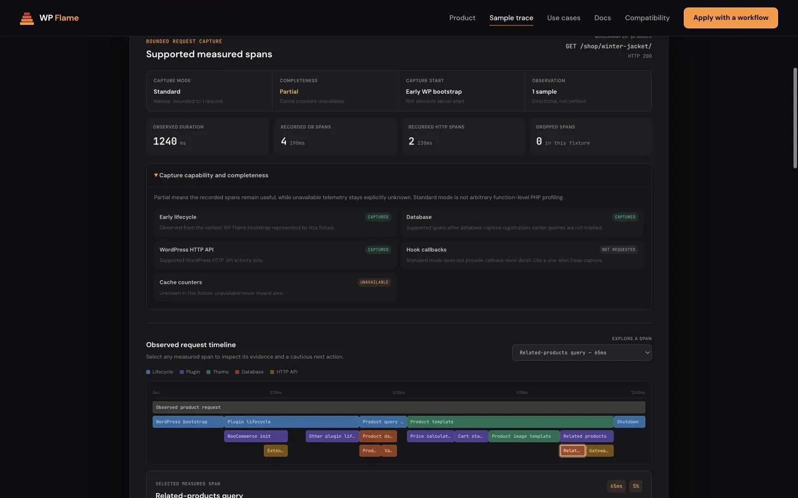The image size is (798, 498).
Task: Click the Dropped spans card
Action: pyautogui.click(x=591, y=136)
